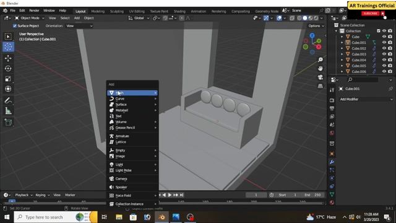
Task: Switch to the Shading workspace tab
Action: [179, 11]
